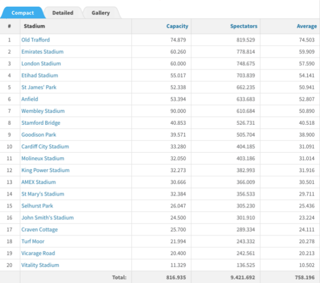Open the Old Trafford stadium link

point(36,40)
